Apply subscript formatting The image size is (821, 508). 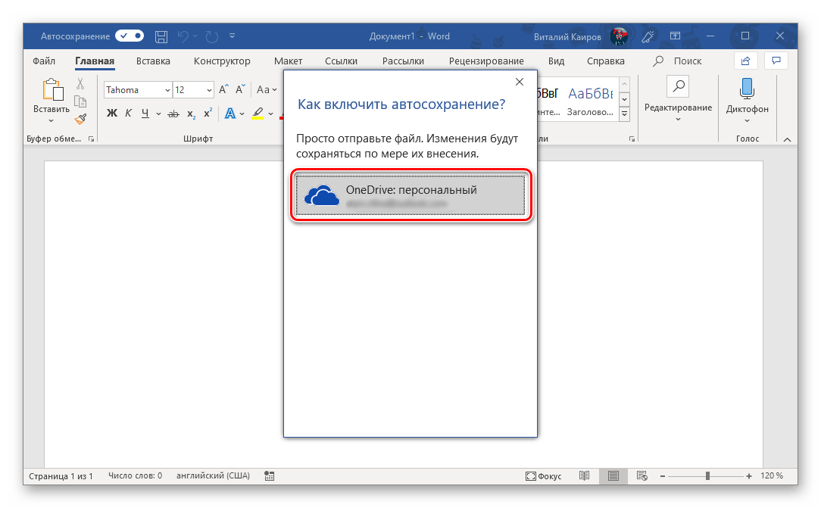[191, 114]
